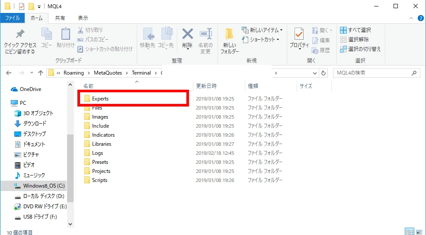The height and width of the screenshot is (235, 426).
Task: Open the Shortcut (ショートカット) dropdown
Action: click(261, 40)
